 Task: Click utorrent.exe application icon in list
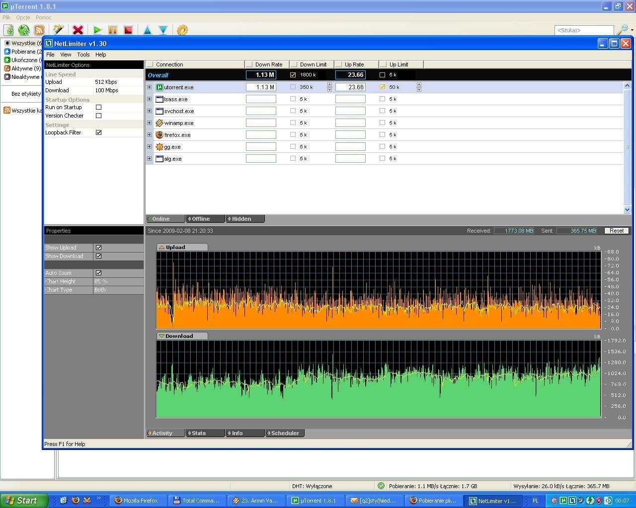(159, 87)
